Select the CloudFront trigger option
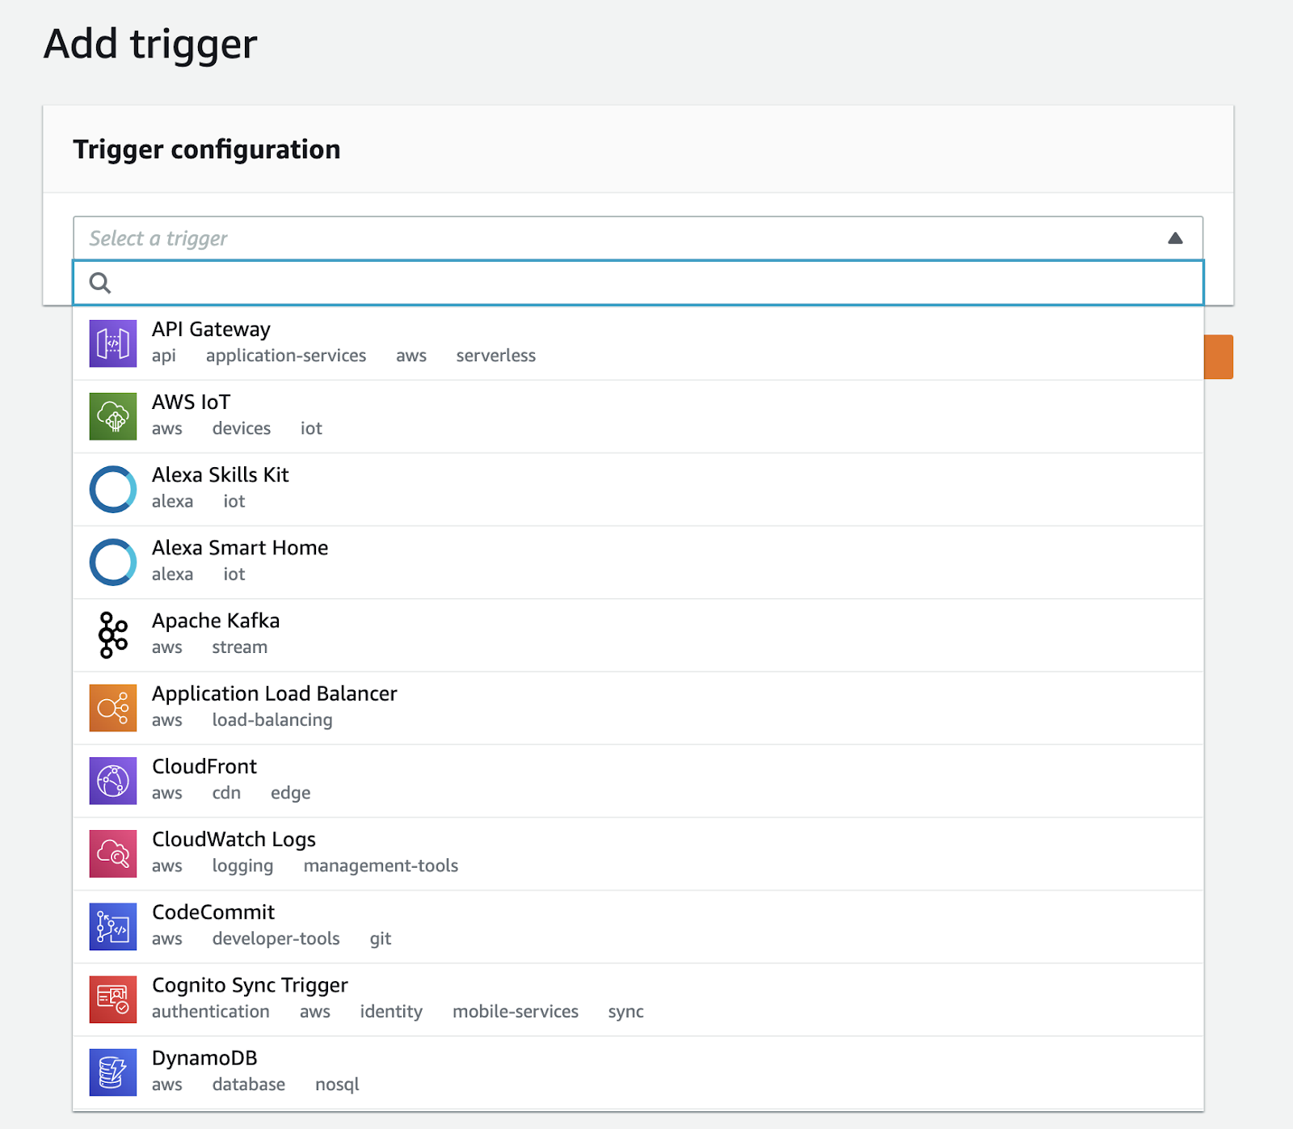The image size is (1293, 1129). tap(638, 781)
